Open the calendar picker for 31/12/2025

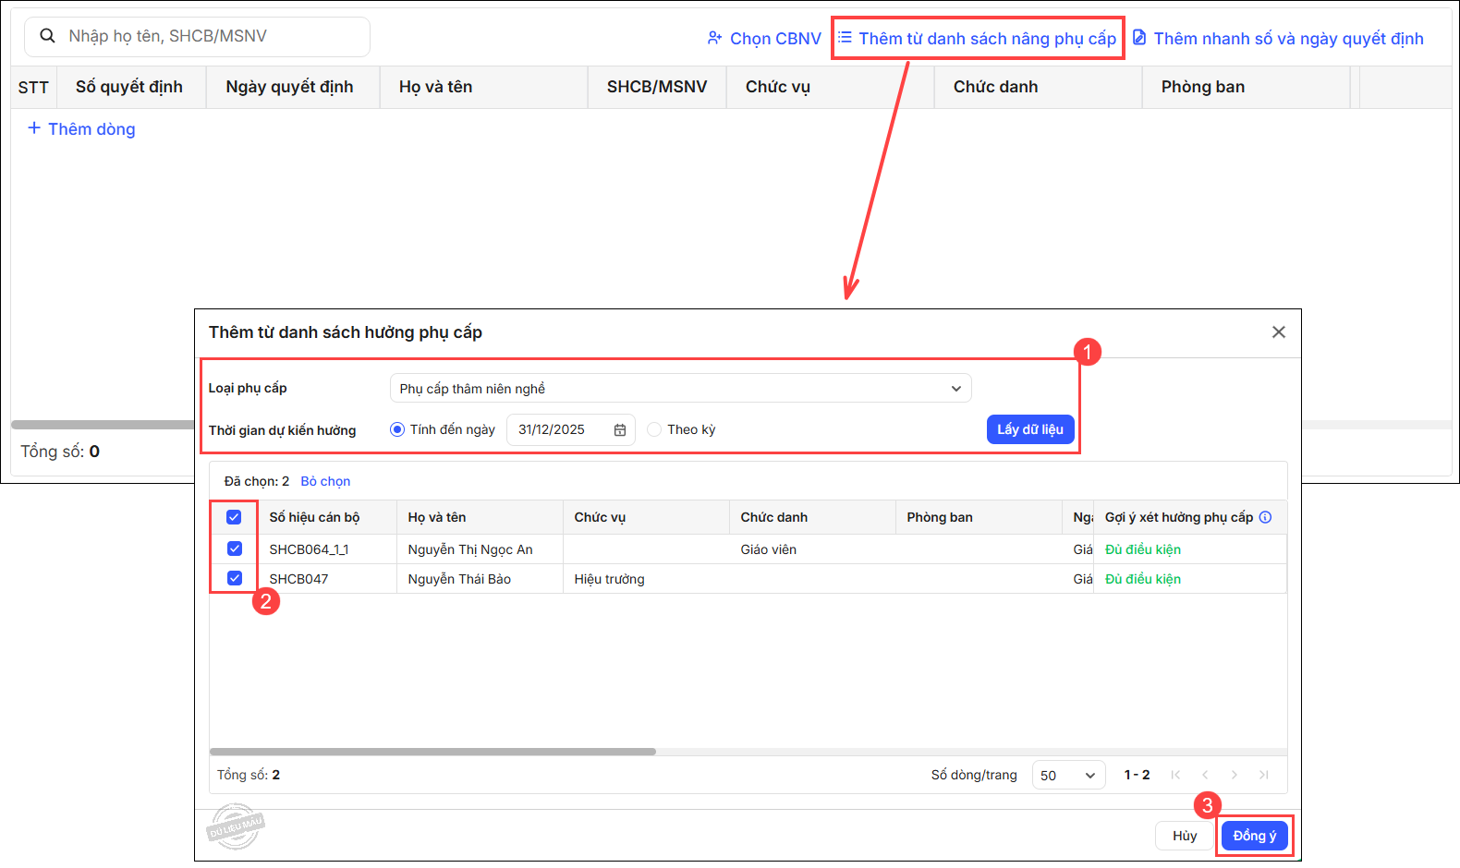(x=620, y=429)
